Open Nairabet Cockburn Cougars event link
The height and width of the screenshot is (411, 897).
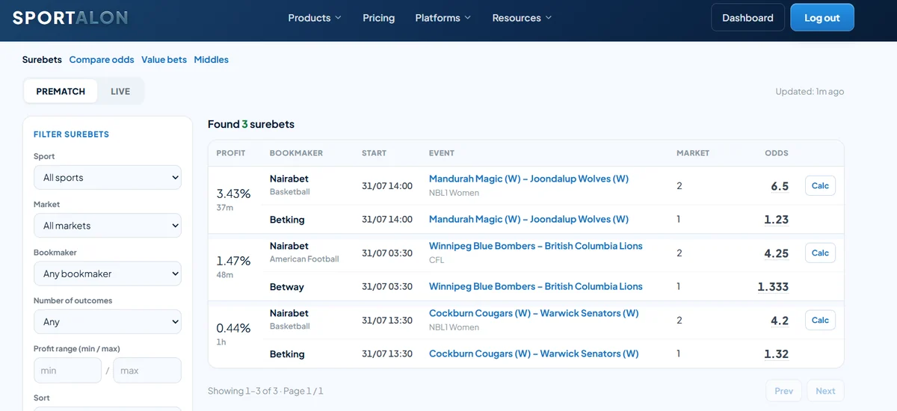coord(534,313)
